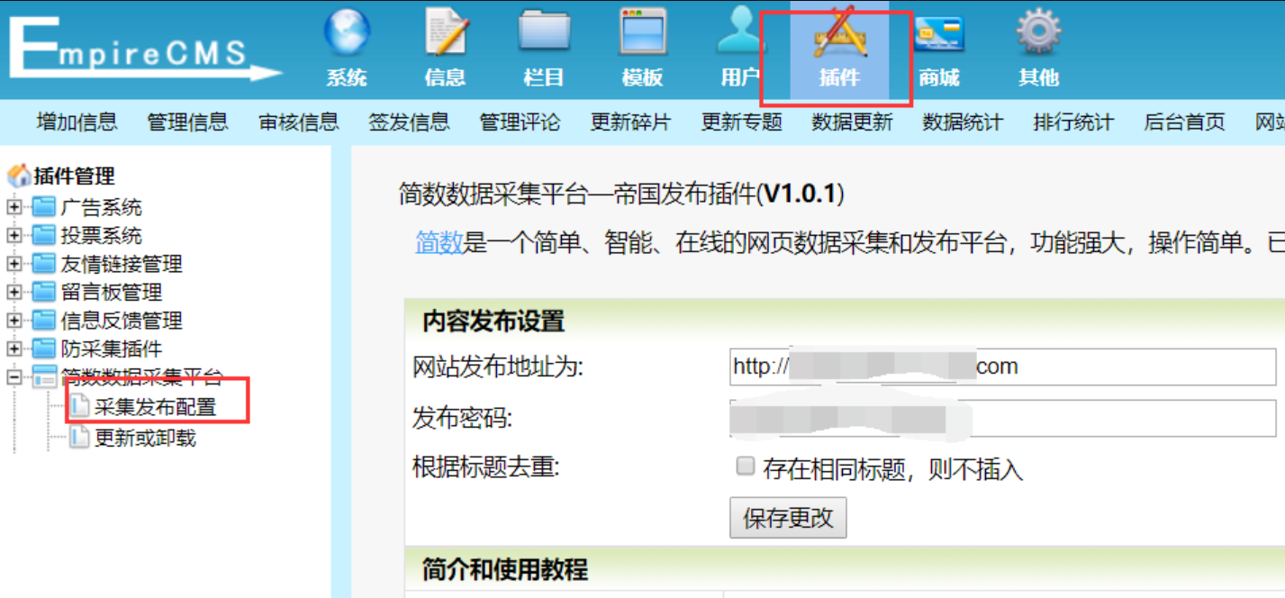1285x598 pixels.
Task: Open the 系统 globe icon
Action: [x=347, y=33]
